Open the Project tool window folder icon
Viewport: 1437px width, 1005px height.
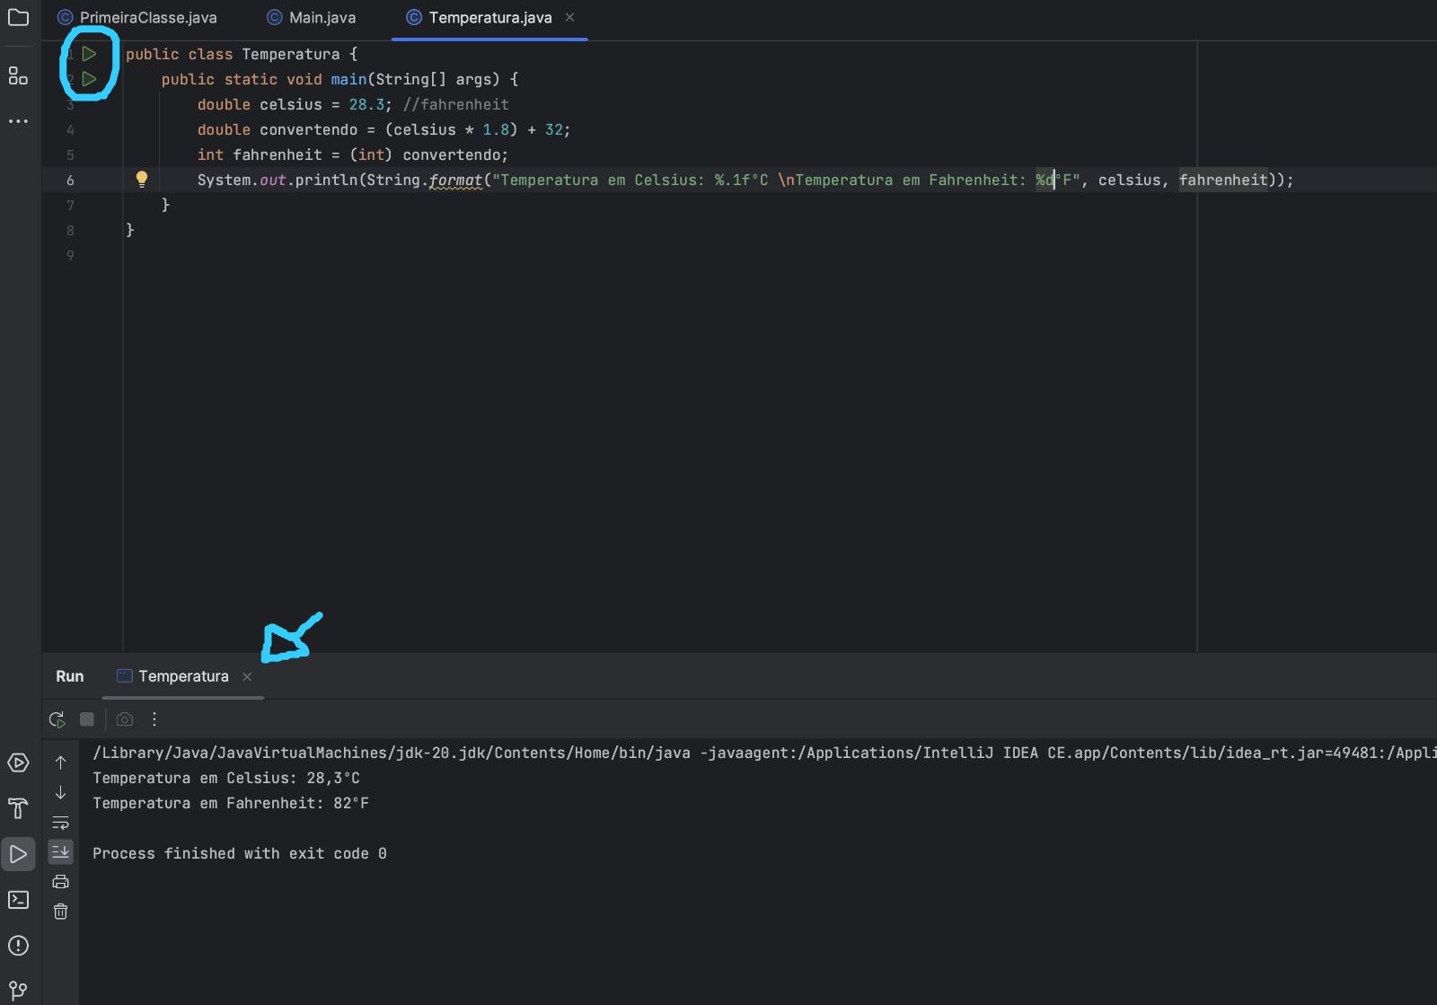click(18, 17)
